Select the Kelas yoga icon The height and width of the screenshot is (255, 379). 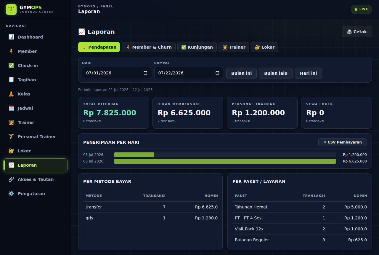point(11,94)
